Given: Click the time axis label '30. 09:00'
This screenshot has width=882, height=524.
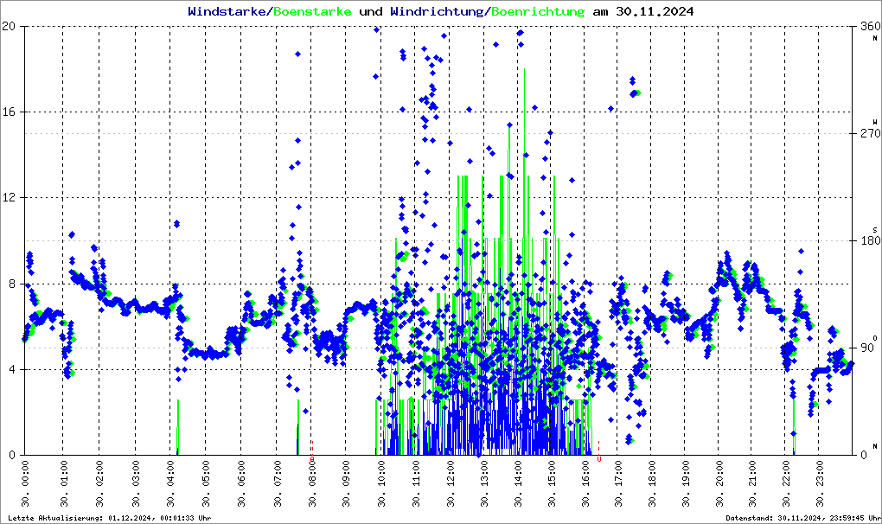Looking at the screenshot, I should coord(346,484).
